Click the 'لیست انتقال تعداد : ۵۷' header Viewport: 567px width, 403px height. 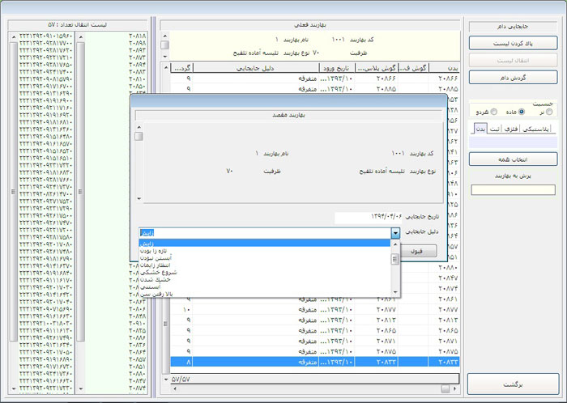tap(78, 25)
